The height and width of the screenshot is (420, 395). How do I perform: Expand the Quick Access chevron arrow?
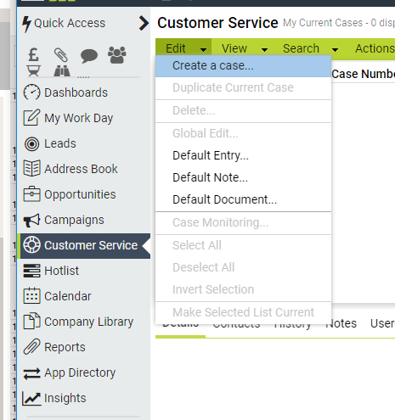coord(144,23)
